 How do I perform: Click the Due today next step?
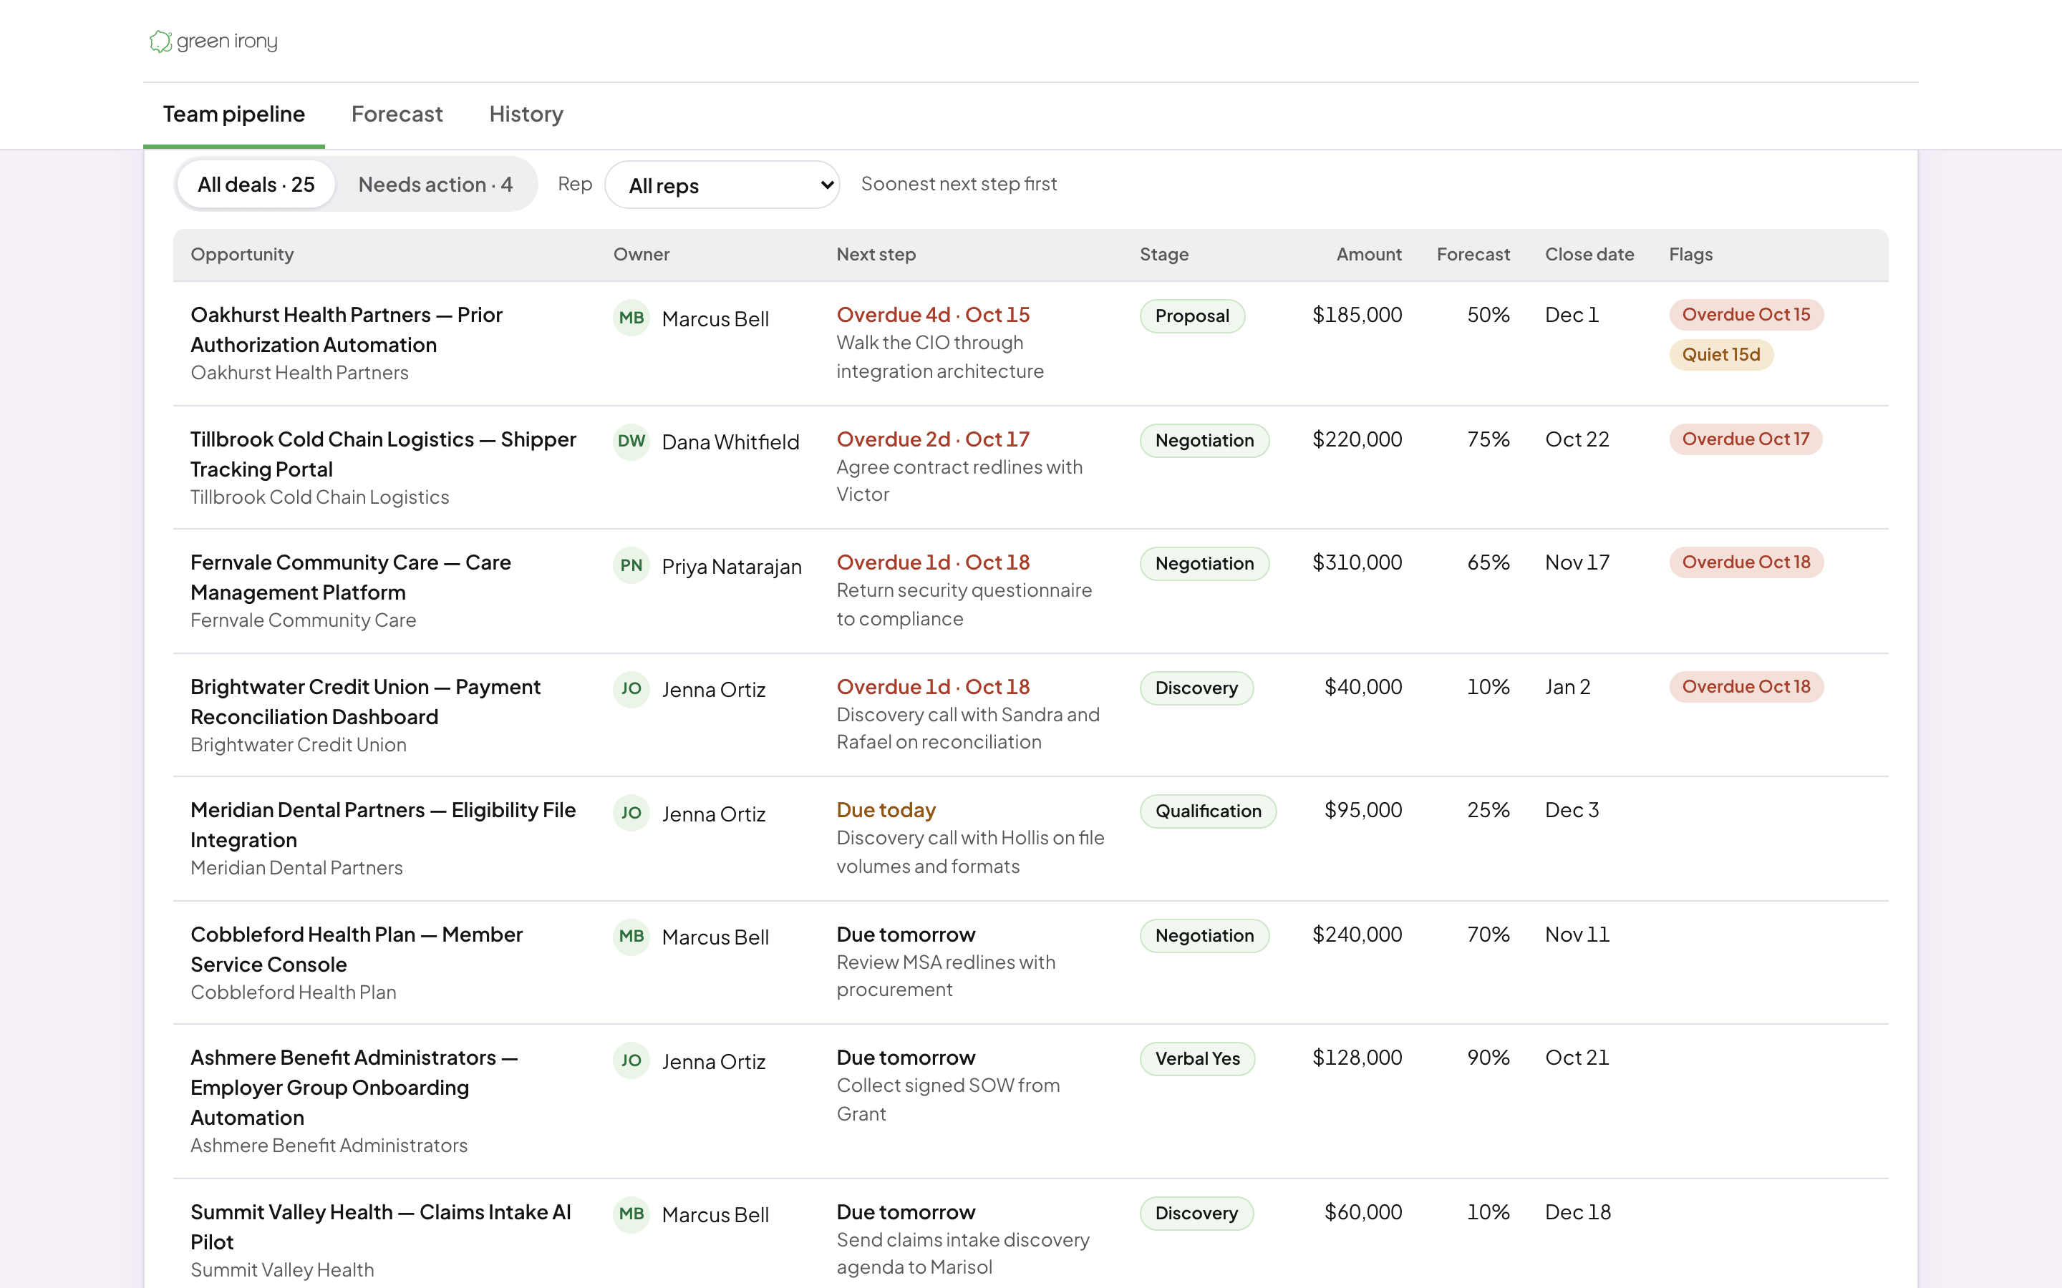(886, 810)
